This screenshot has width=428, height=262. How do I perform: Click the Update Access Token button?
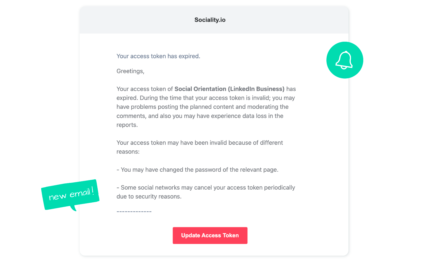210,236
